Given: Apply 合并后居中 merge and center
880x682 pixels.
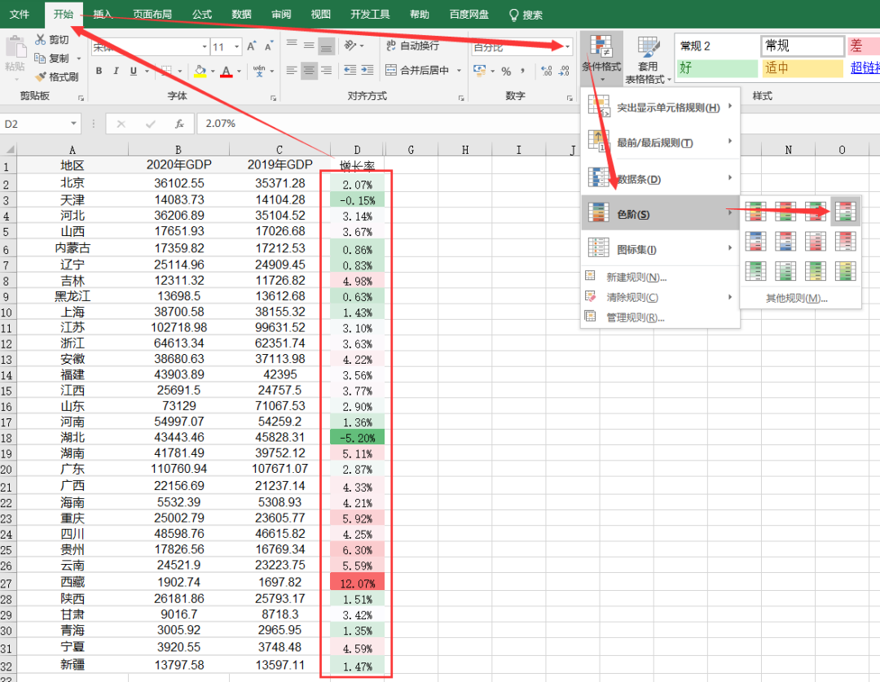Looking at the screenshot, I should pyautogui.click(x=416, y=72).
